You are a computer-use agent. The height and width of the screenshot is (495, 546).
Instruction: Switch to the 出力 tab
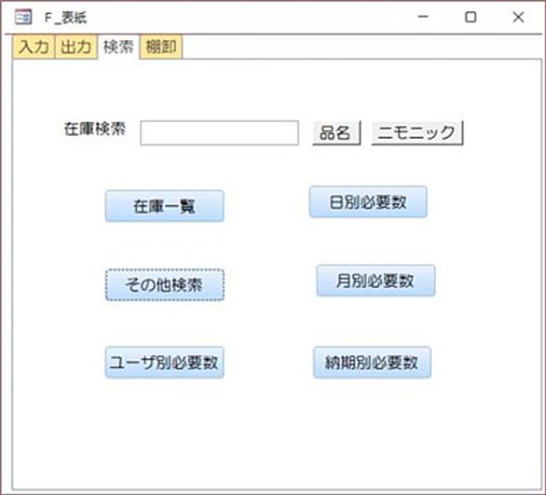75,47
